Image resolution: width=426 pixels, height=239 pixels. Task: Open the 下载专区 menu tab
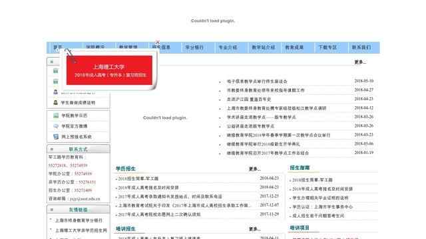327,47
